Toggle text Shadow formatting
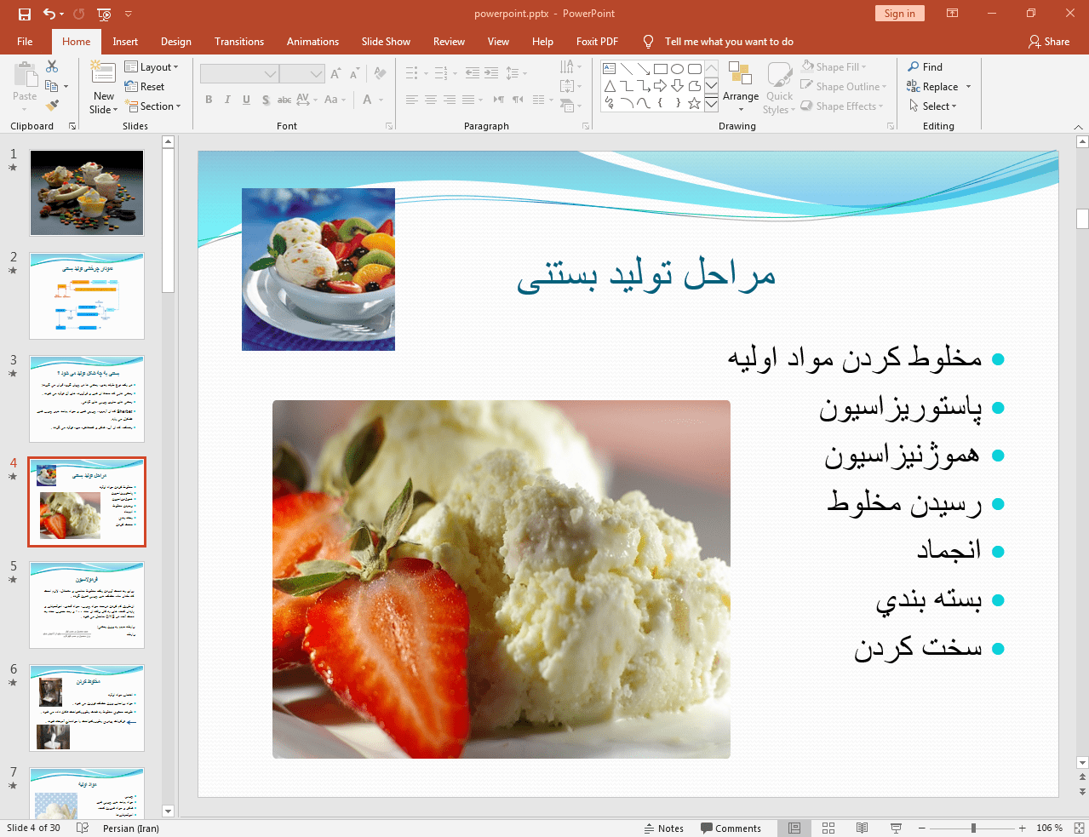 (x=266, y=100)
